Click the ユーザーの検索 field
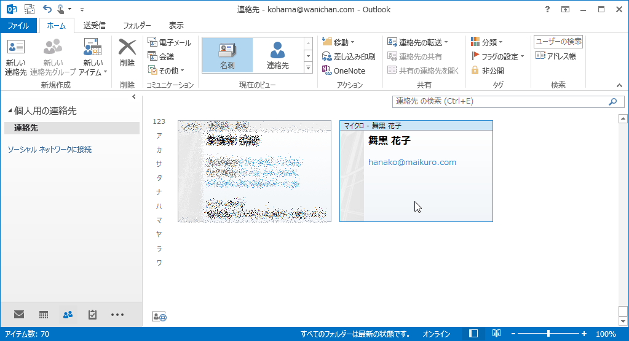 point(558,41)
